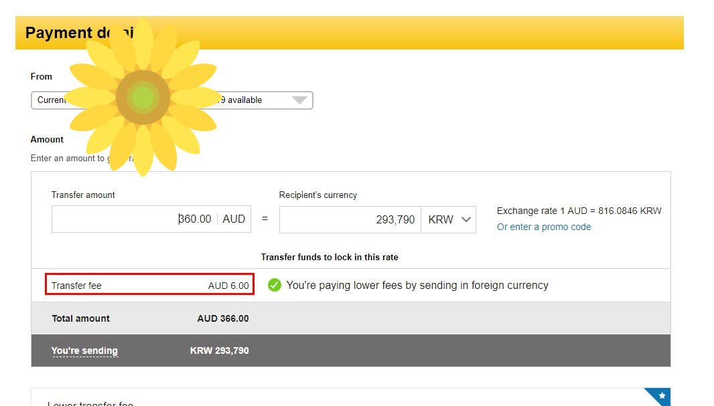Click the 'Exchange rate 1 AUD = 816.0846 KRW' text

(x=579, y=211)
